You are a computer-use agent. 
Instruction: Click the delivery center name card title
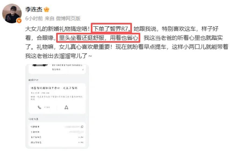[x=54, y=88]
